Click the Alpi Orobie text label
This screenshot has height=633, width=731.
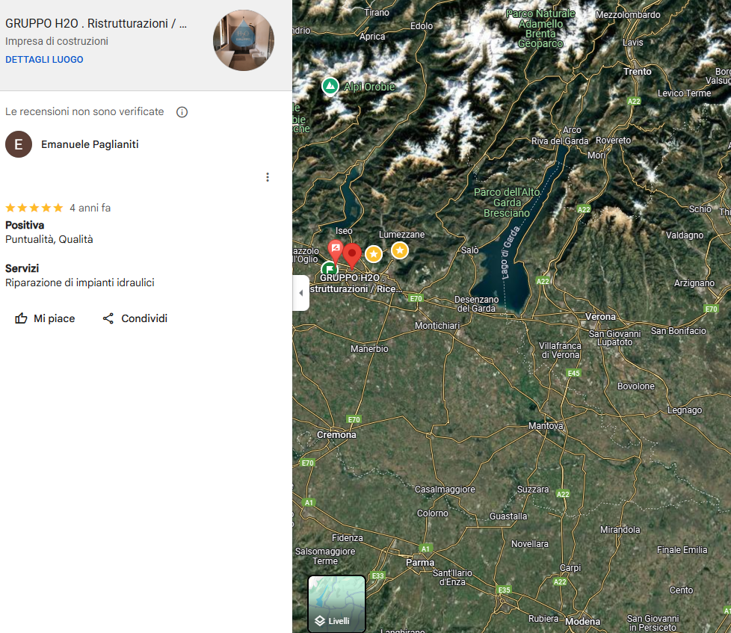369,87
